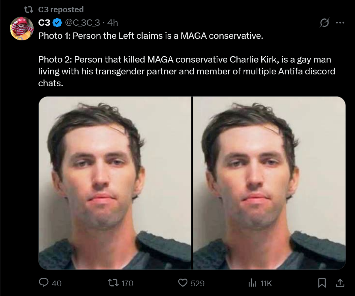This screenshot has height=296, width=355.
Task: Click the share post icon
Action: pos(340,283)
